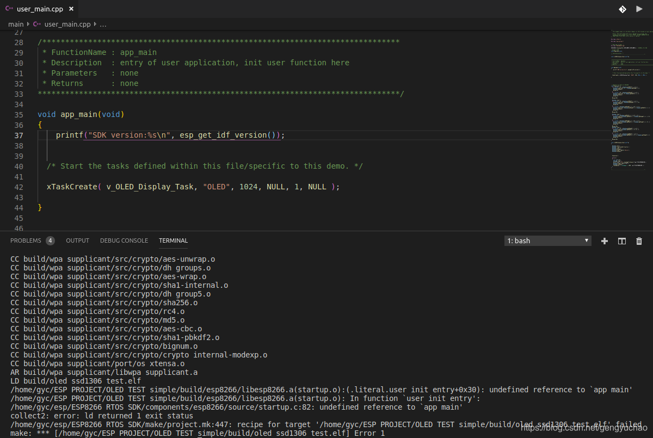Click the Returns : none comment
Image resolution: width=653 pixels, height=438 pixels.
click(x=90, y=83)
